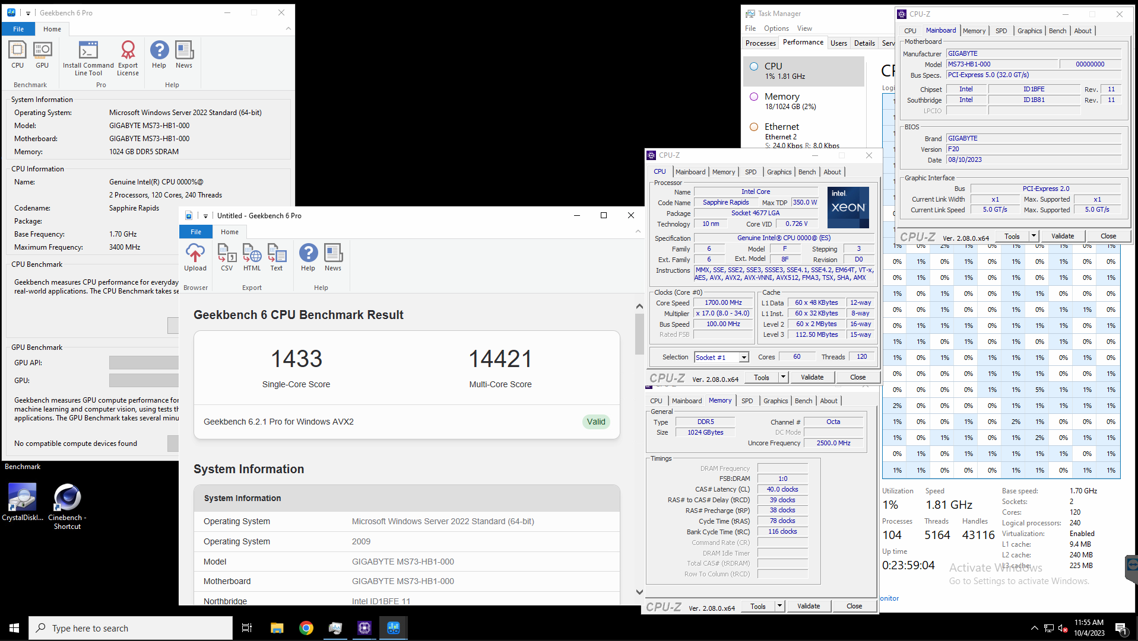
Task: Open Install Command Line Tool
Action: 88,58
